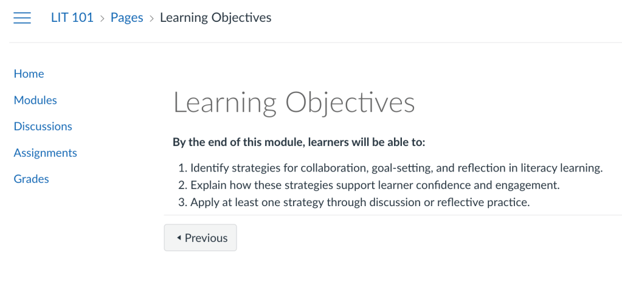Click objective 3 about applying a strategy
This screenshot has width=622, height=287.
(360, 202)
